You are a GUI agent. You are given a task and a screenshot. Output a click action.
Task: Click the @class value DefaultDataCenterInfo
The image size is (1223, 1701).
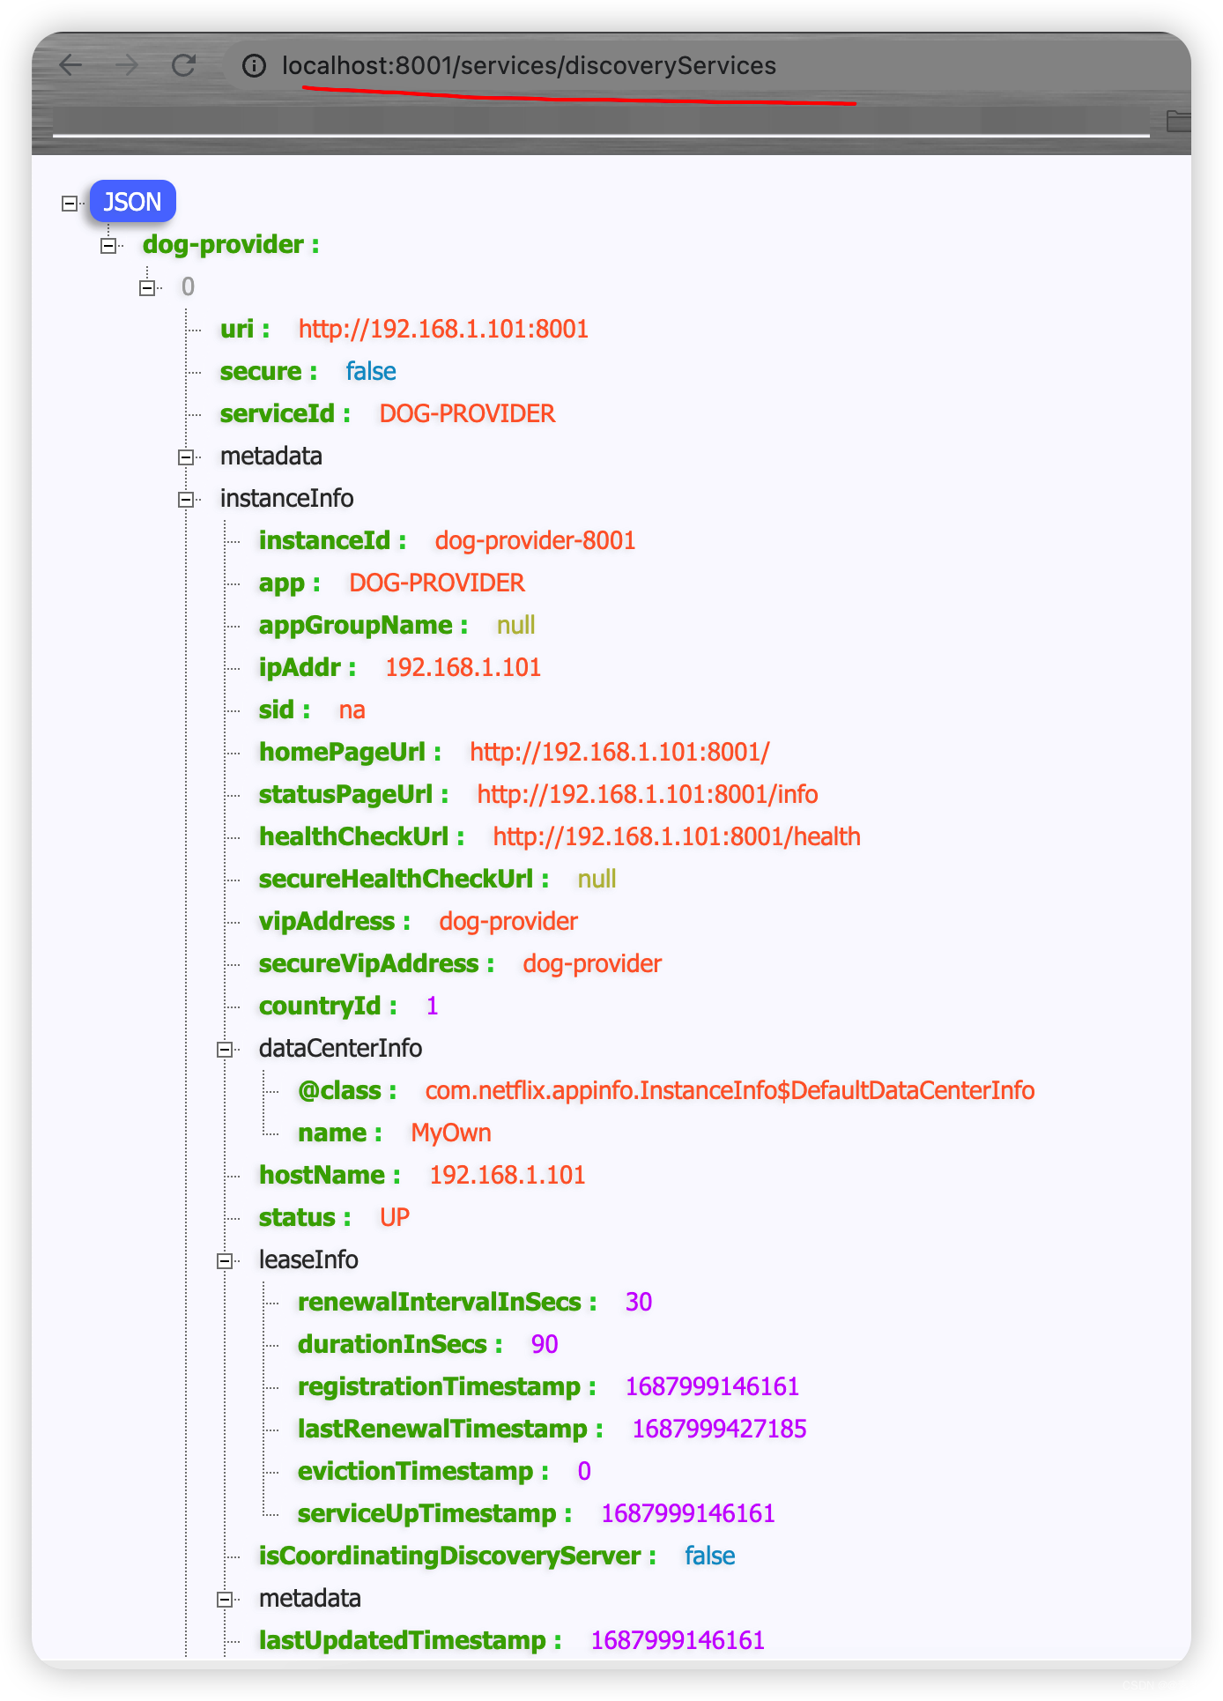(x=730, y=1090)
